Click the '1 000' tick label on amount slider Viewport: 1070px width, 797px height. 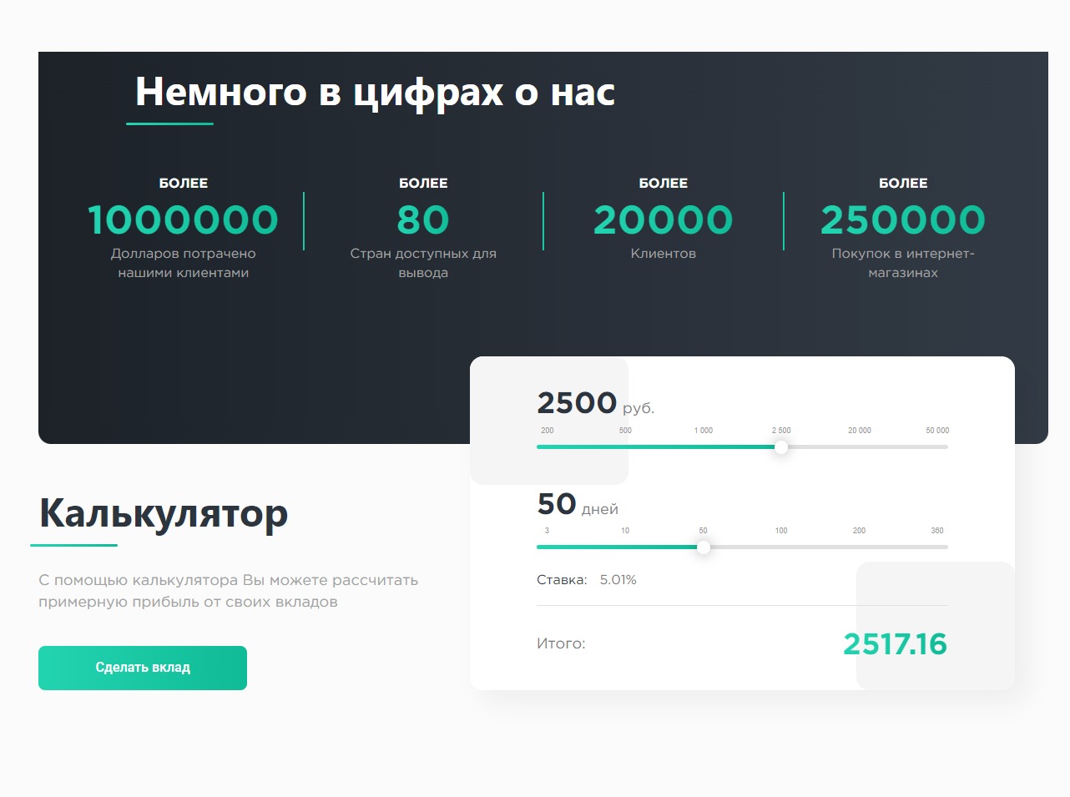tap(704, 431)
